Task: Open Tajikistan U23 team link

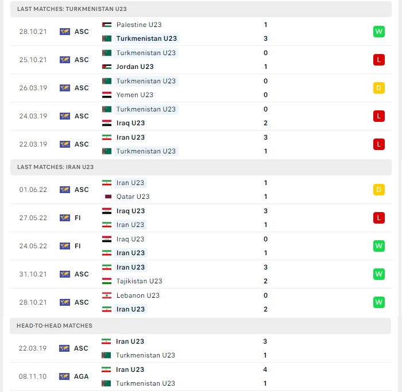Action: coord(139,281)
